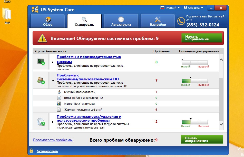Open the Обзор tab

click(x=48, y=21)
